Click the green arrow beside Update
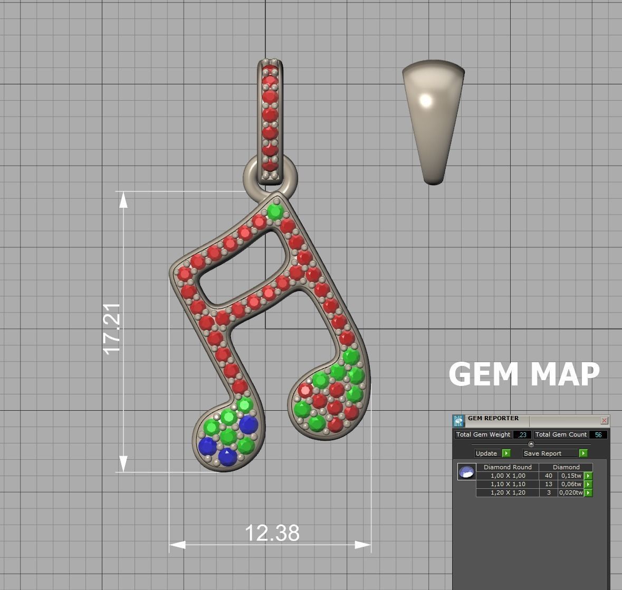 coord(506,453)
